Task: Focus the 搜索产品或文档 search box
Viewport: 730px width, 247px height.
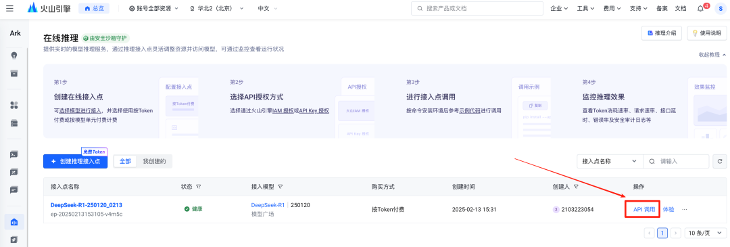Action: click(x=477, y=8)
